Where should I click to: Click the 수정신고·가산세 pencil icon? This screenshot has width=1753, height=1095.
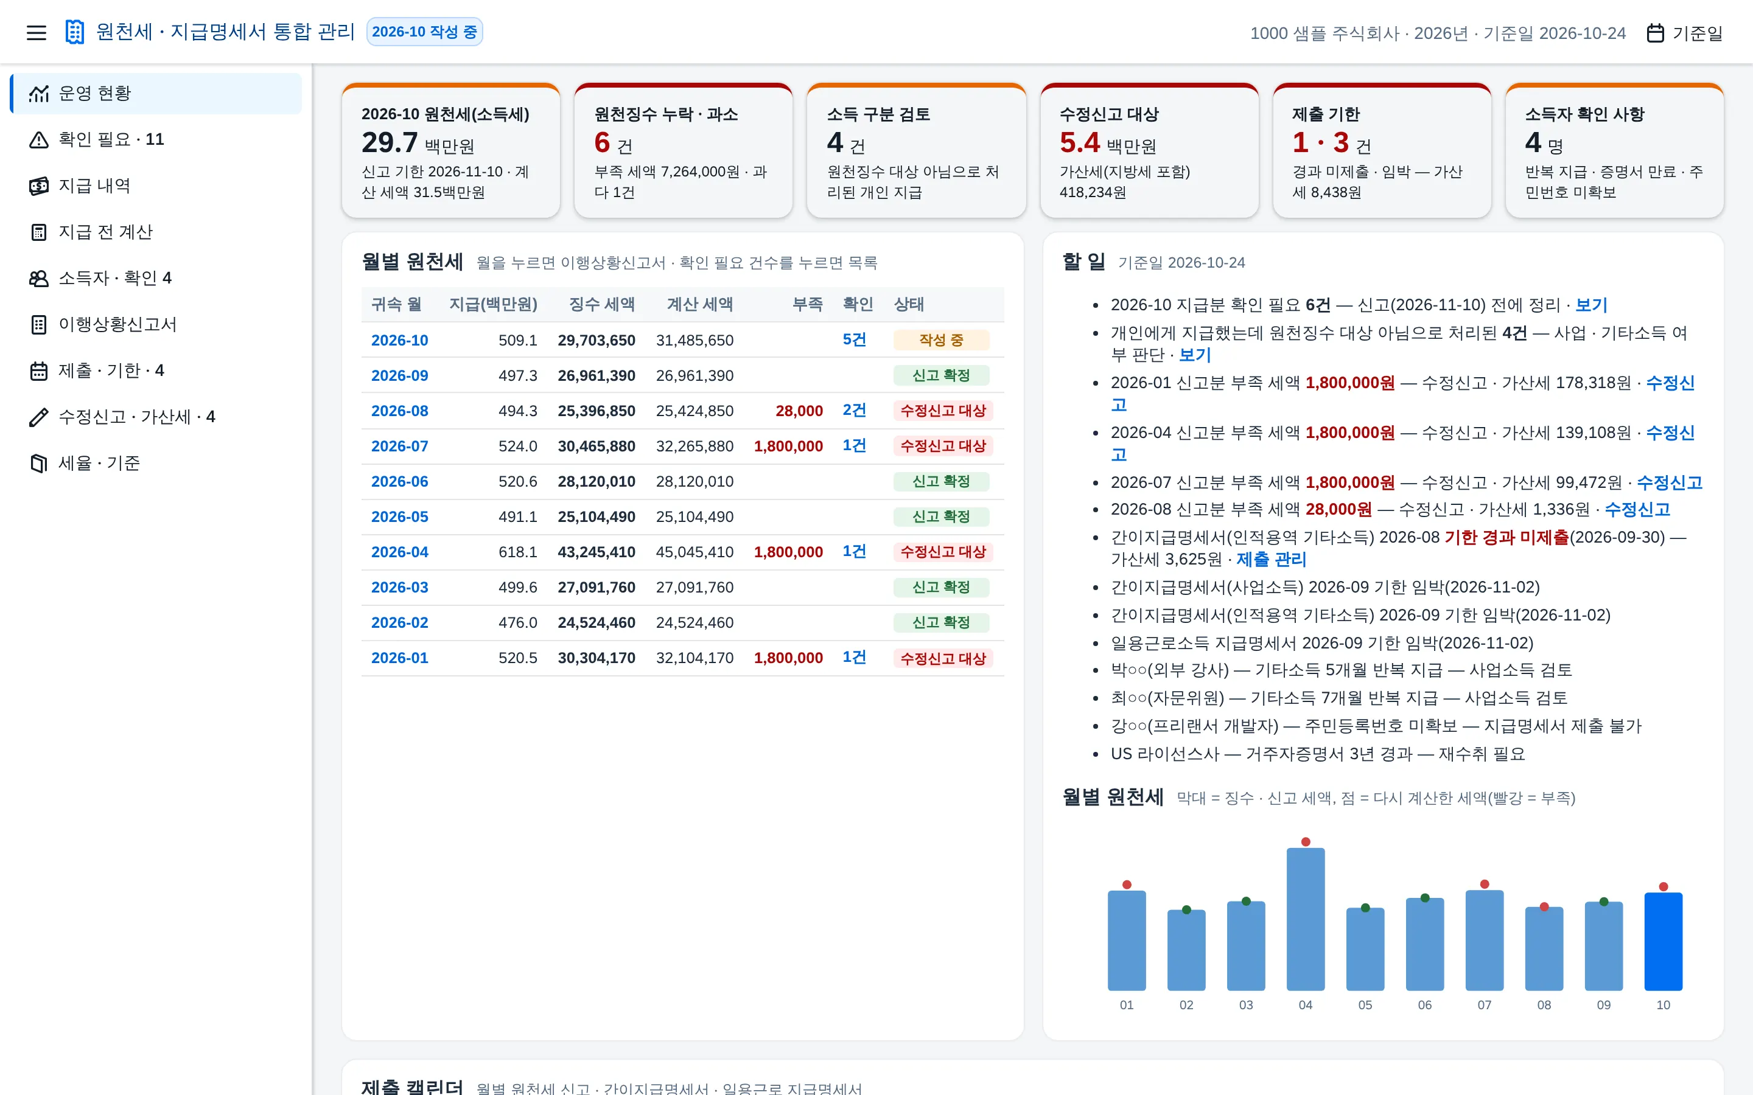click(x=38, y=417)
